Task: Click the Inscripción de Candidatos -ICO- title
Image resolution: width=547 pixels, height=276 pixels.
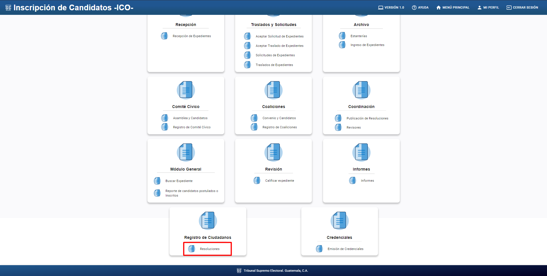Action: click(x=73, y=7)
